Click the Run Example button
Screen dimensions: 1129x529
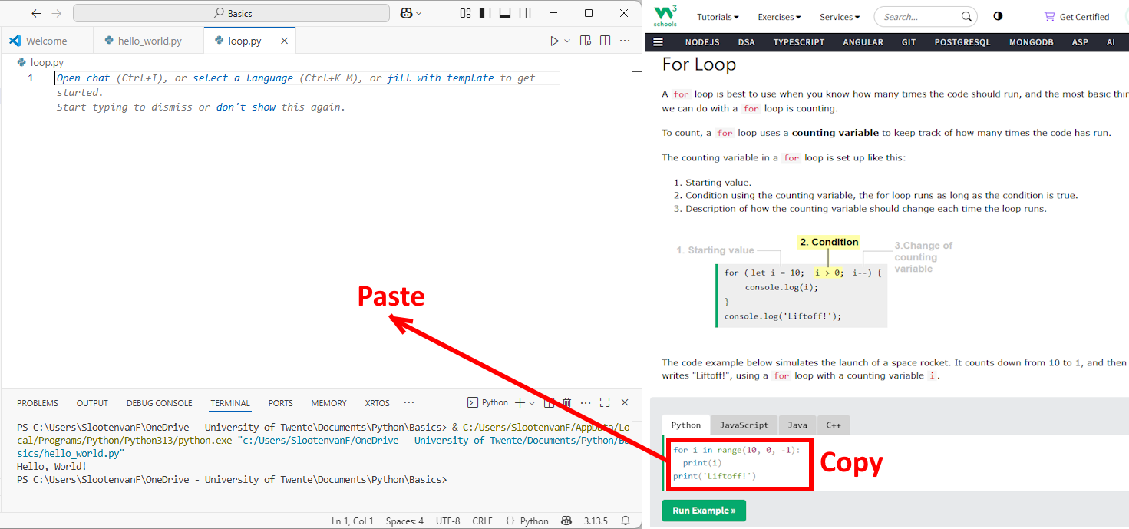[704, 511]
